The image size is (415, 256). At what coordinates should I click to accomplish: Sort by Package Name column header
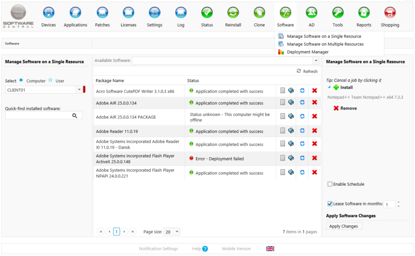[x=110, y=81]
